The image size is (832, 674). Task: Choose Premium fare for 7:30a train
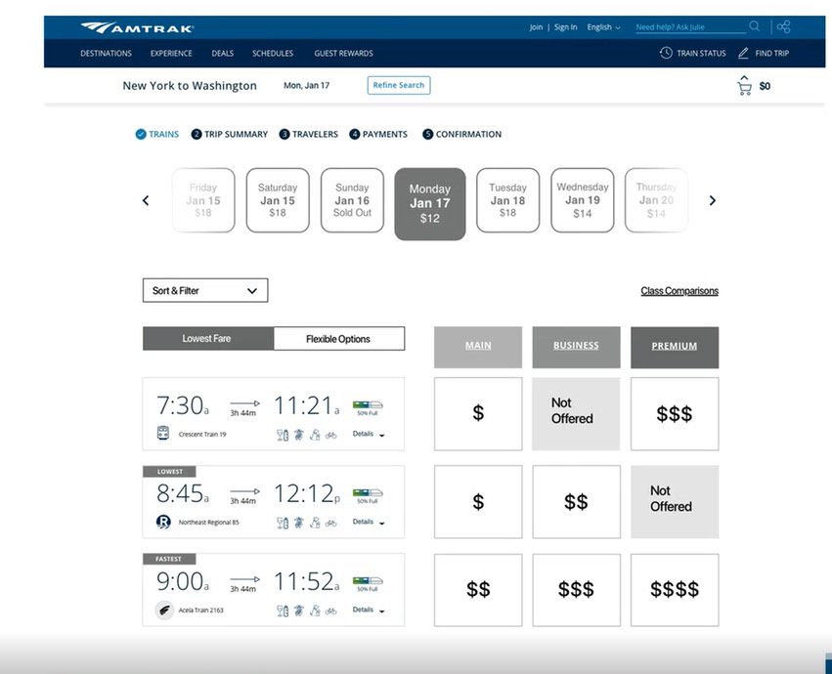(675, 414)
